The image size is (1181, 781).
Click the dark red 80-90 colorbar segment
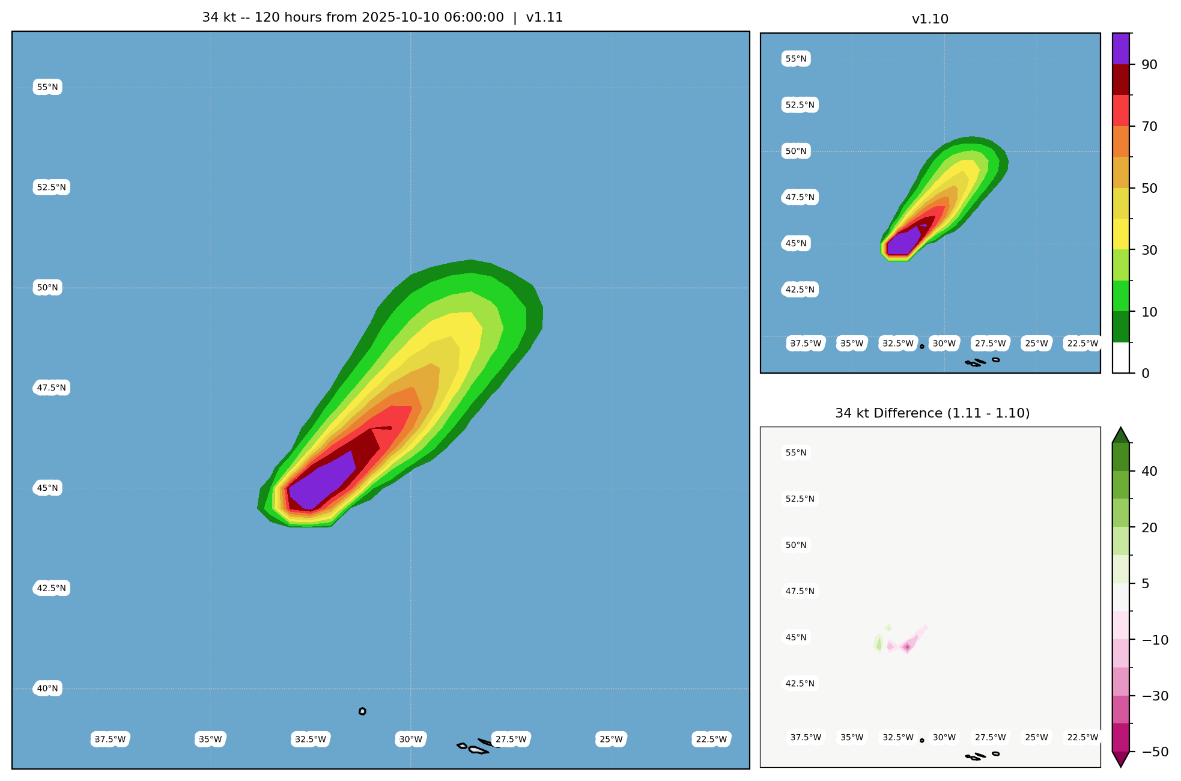1120,79
